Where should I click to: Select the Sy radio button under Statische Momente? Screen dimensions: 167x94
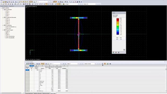tap(6, 19)
